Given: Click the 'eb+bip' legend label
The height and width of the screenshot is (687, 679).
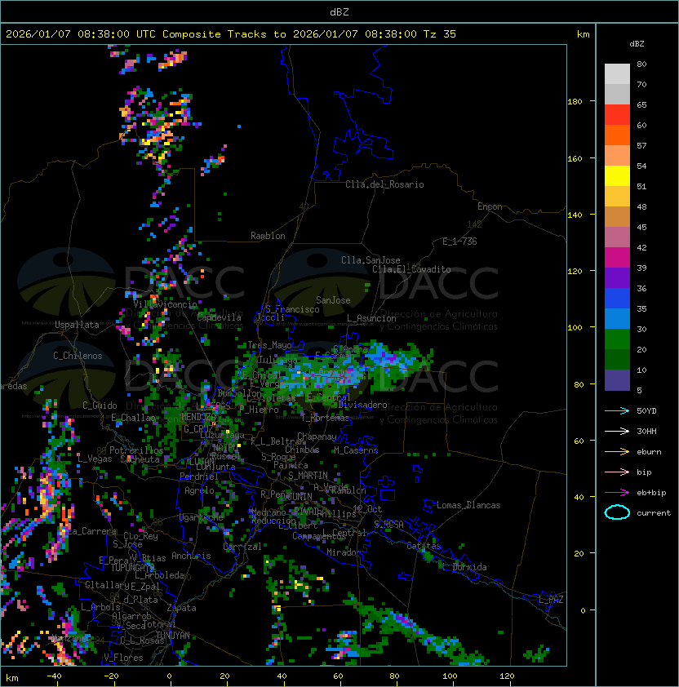Looking at the screenshot, I should coord(651,493).
